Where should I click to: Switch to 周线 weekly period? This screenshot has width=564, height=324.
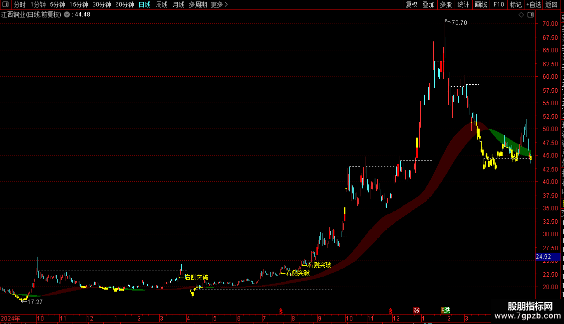tap(162, 4)
